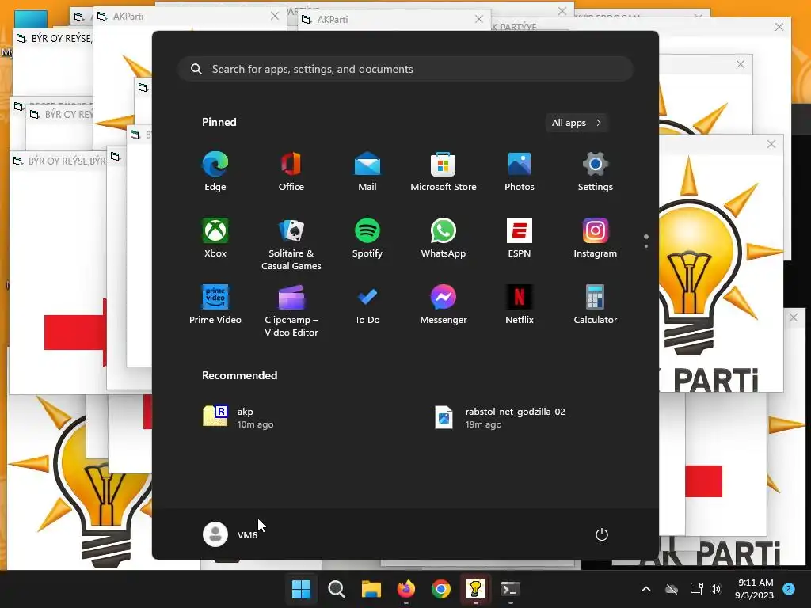The width and height of the screenshot is (811, 608).
Task: Switch to the light bulb app on taskbar
Action: 475,589
